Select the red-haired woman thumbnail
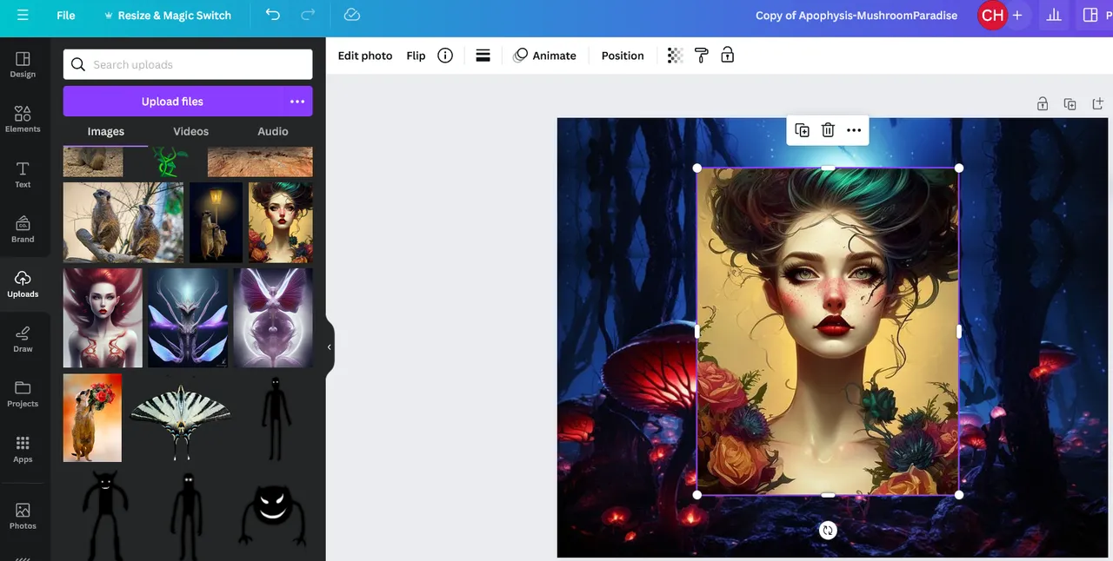The height and width of the screenshot is (561, 1113). point(103,318)
